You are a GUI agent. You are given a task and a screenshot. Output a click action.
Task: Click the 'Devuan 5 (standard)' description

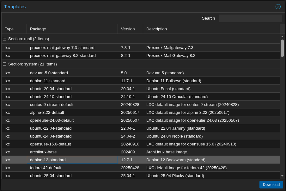pos(165,73)
